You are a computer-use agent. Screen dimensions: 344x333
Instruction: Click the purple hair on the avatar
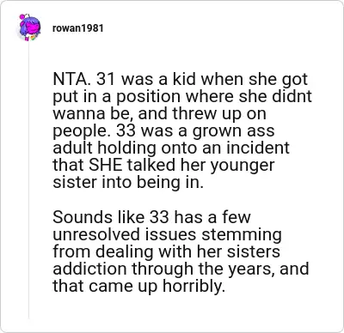[32, 23]
